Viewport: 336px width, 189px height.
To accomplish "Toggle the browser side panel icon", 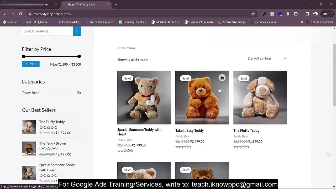I will [307, 14].
